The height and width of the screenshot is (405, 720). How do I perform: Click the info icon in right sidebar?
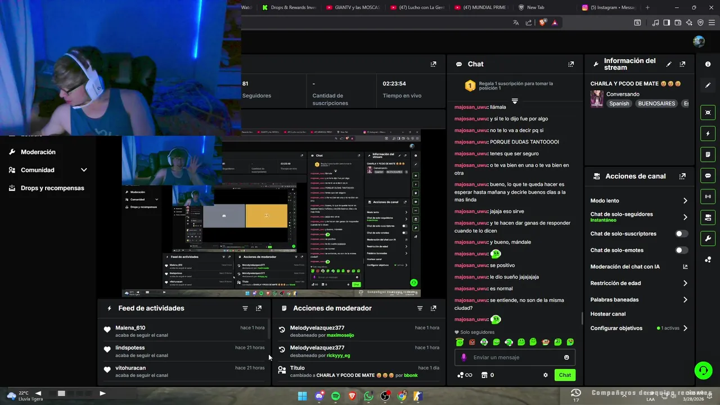pyautogui.click(x=708, y=64)
